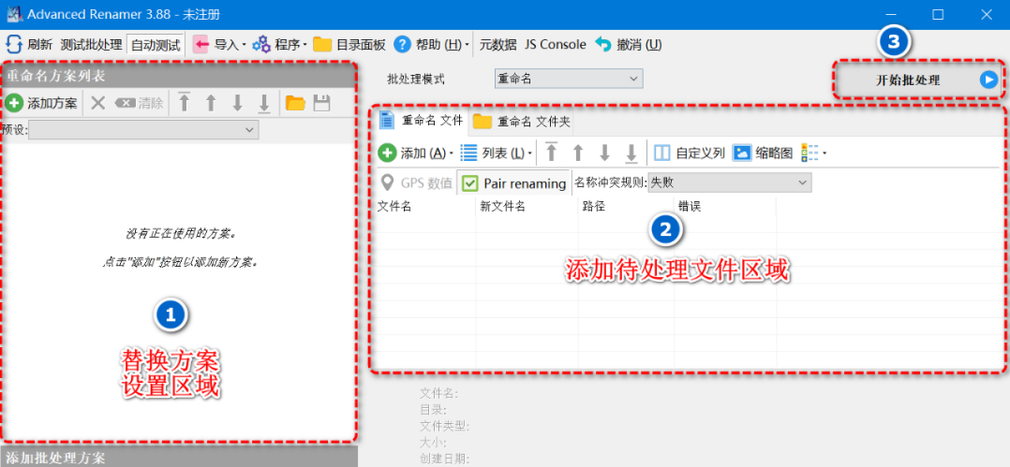
Task: Click the save methods floppy disk icon
Action: 321,103
